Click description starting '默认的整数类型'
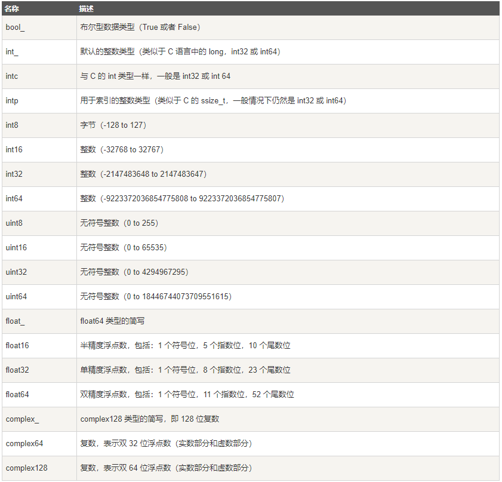The height and width of the screenshot is (482, 502). (180, 51)
